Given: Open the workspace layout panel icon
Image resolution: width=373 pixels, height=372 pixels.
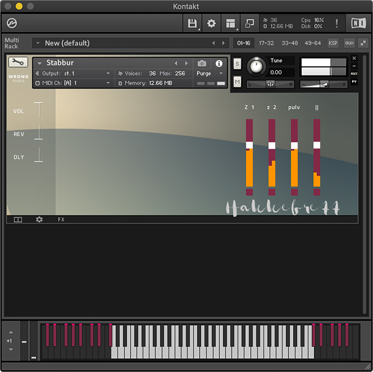Looking at the screenshot, I should [230, 24].
